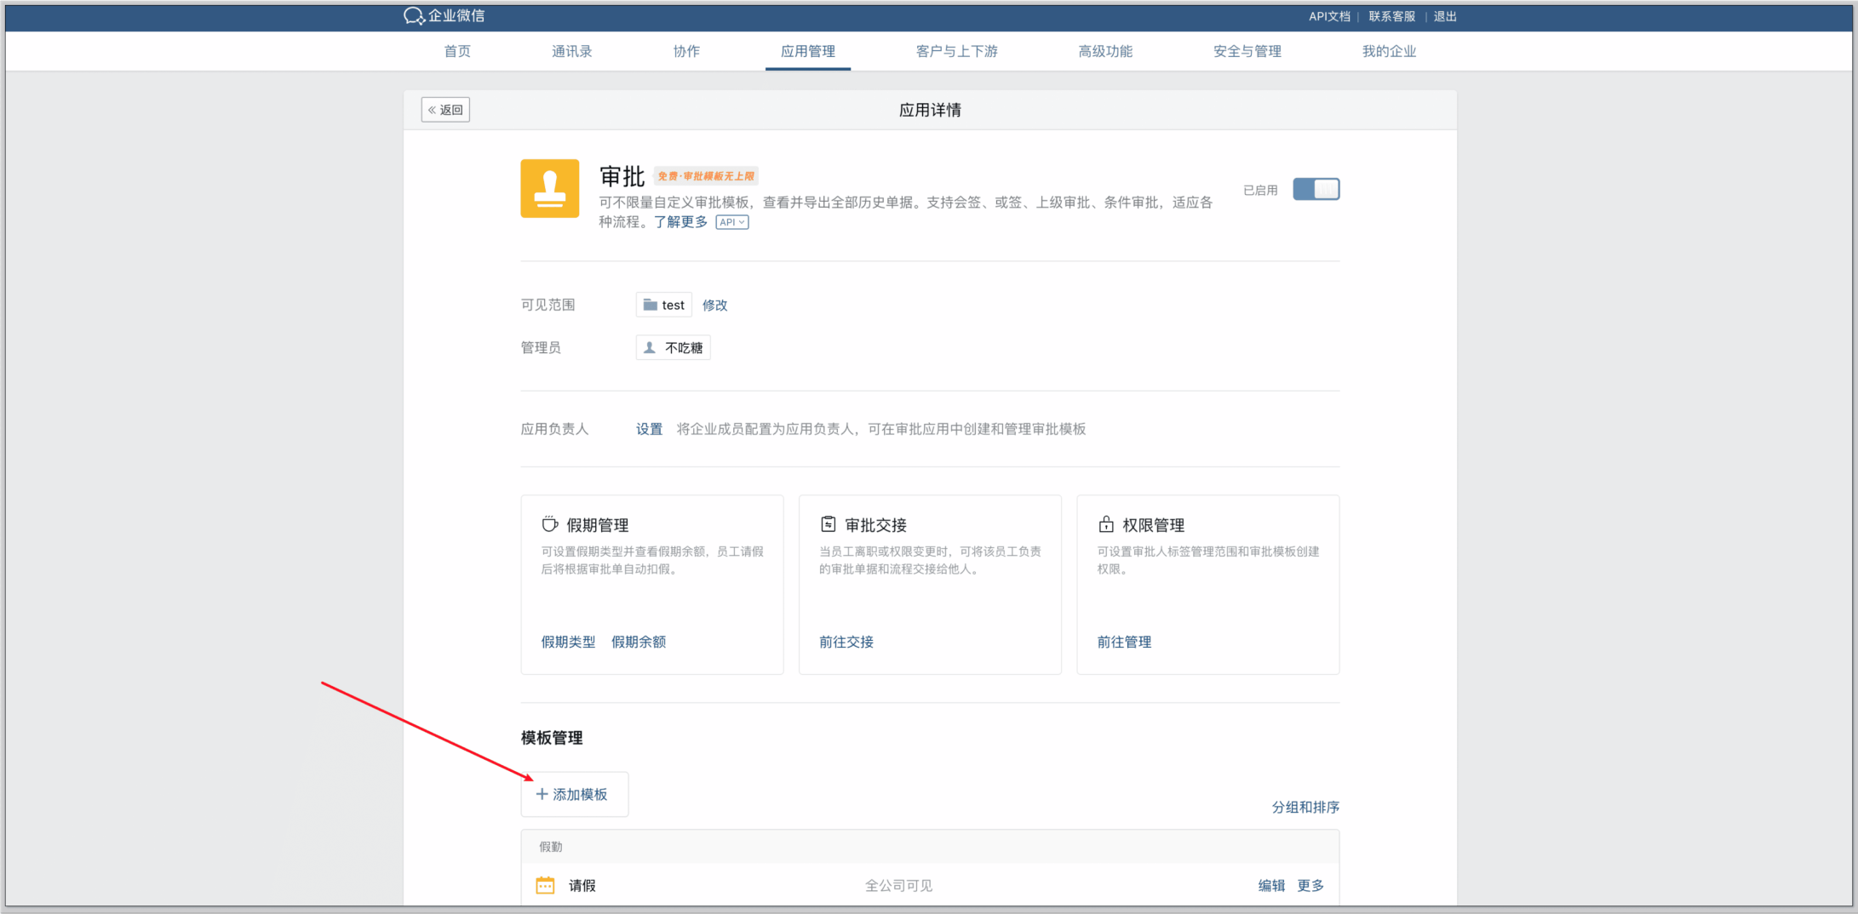Click the approval handover clipboard icon
1858x914 pixels.
828,524
